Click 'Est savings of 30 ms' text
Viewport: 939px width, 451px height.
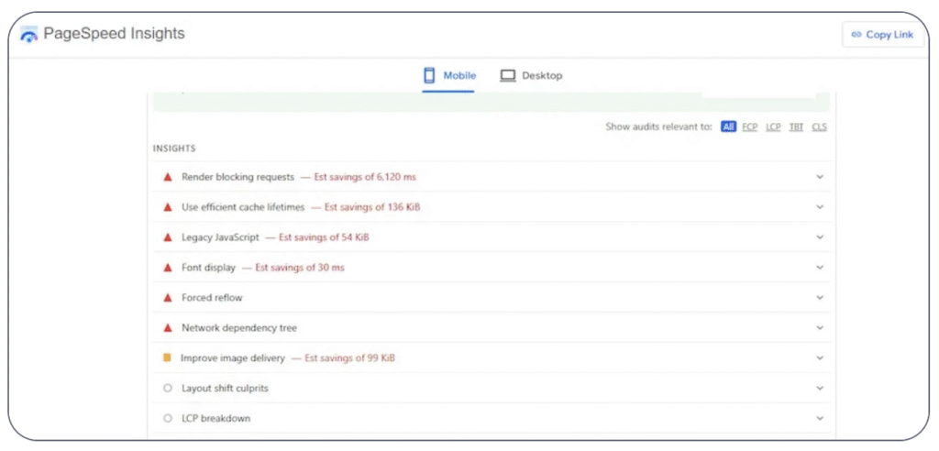point(300,267)
